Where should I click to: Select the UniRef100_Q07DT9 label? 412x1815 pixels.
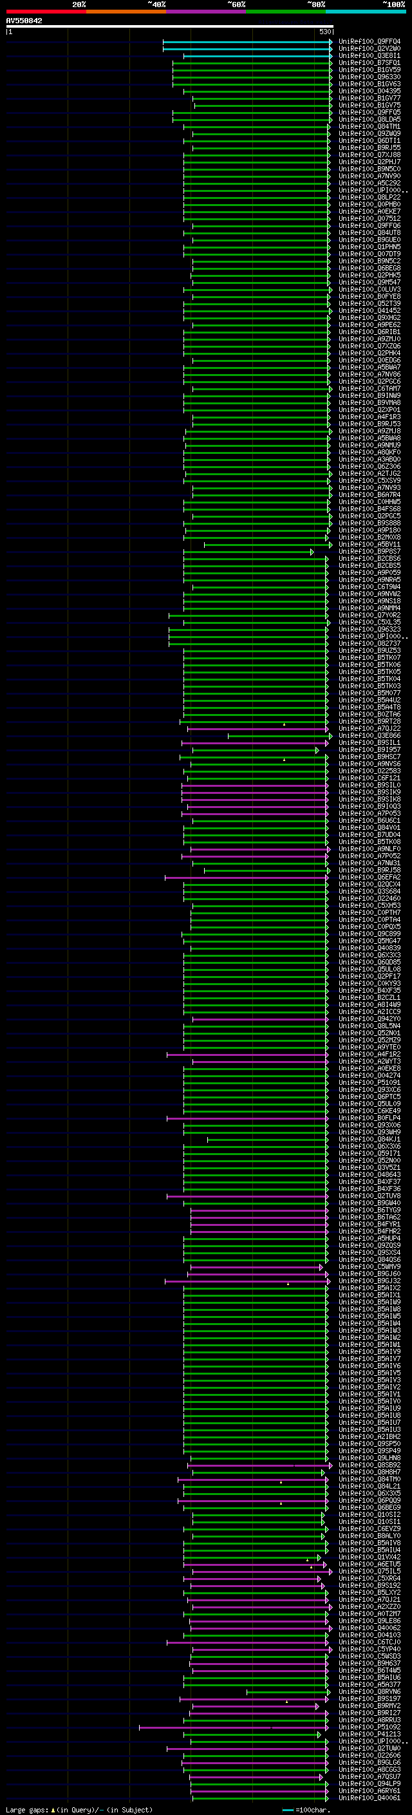[369, 254]
